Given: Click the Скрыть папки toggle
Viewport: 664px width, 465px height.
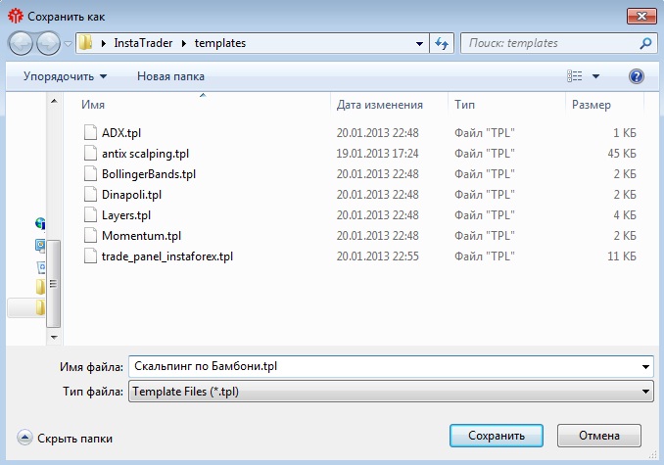Looking at the screenshot, I should (x=65, y=439).
